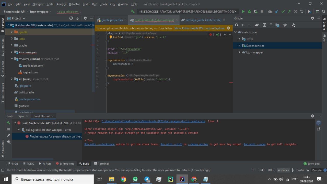
Task: Reload all Gradle projects
Action: click(x=237, y=25)
